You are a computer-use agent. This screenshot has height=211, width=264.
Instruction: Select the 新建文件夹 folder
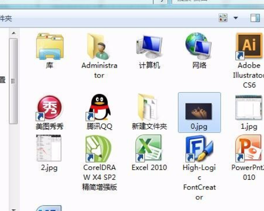[148, 108]
